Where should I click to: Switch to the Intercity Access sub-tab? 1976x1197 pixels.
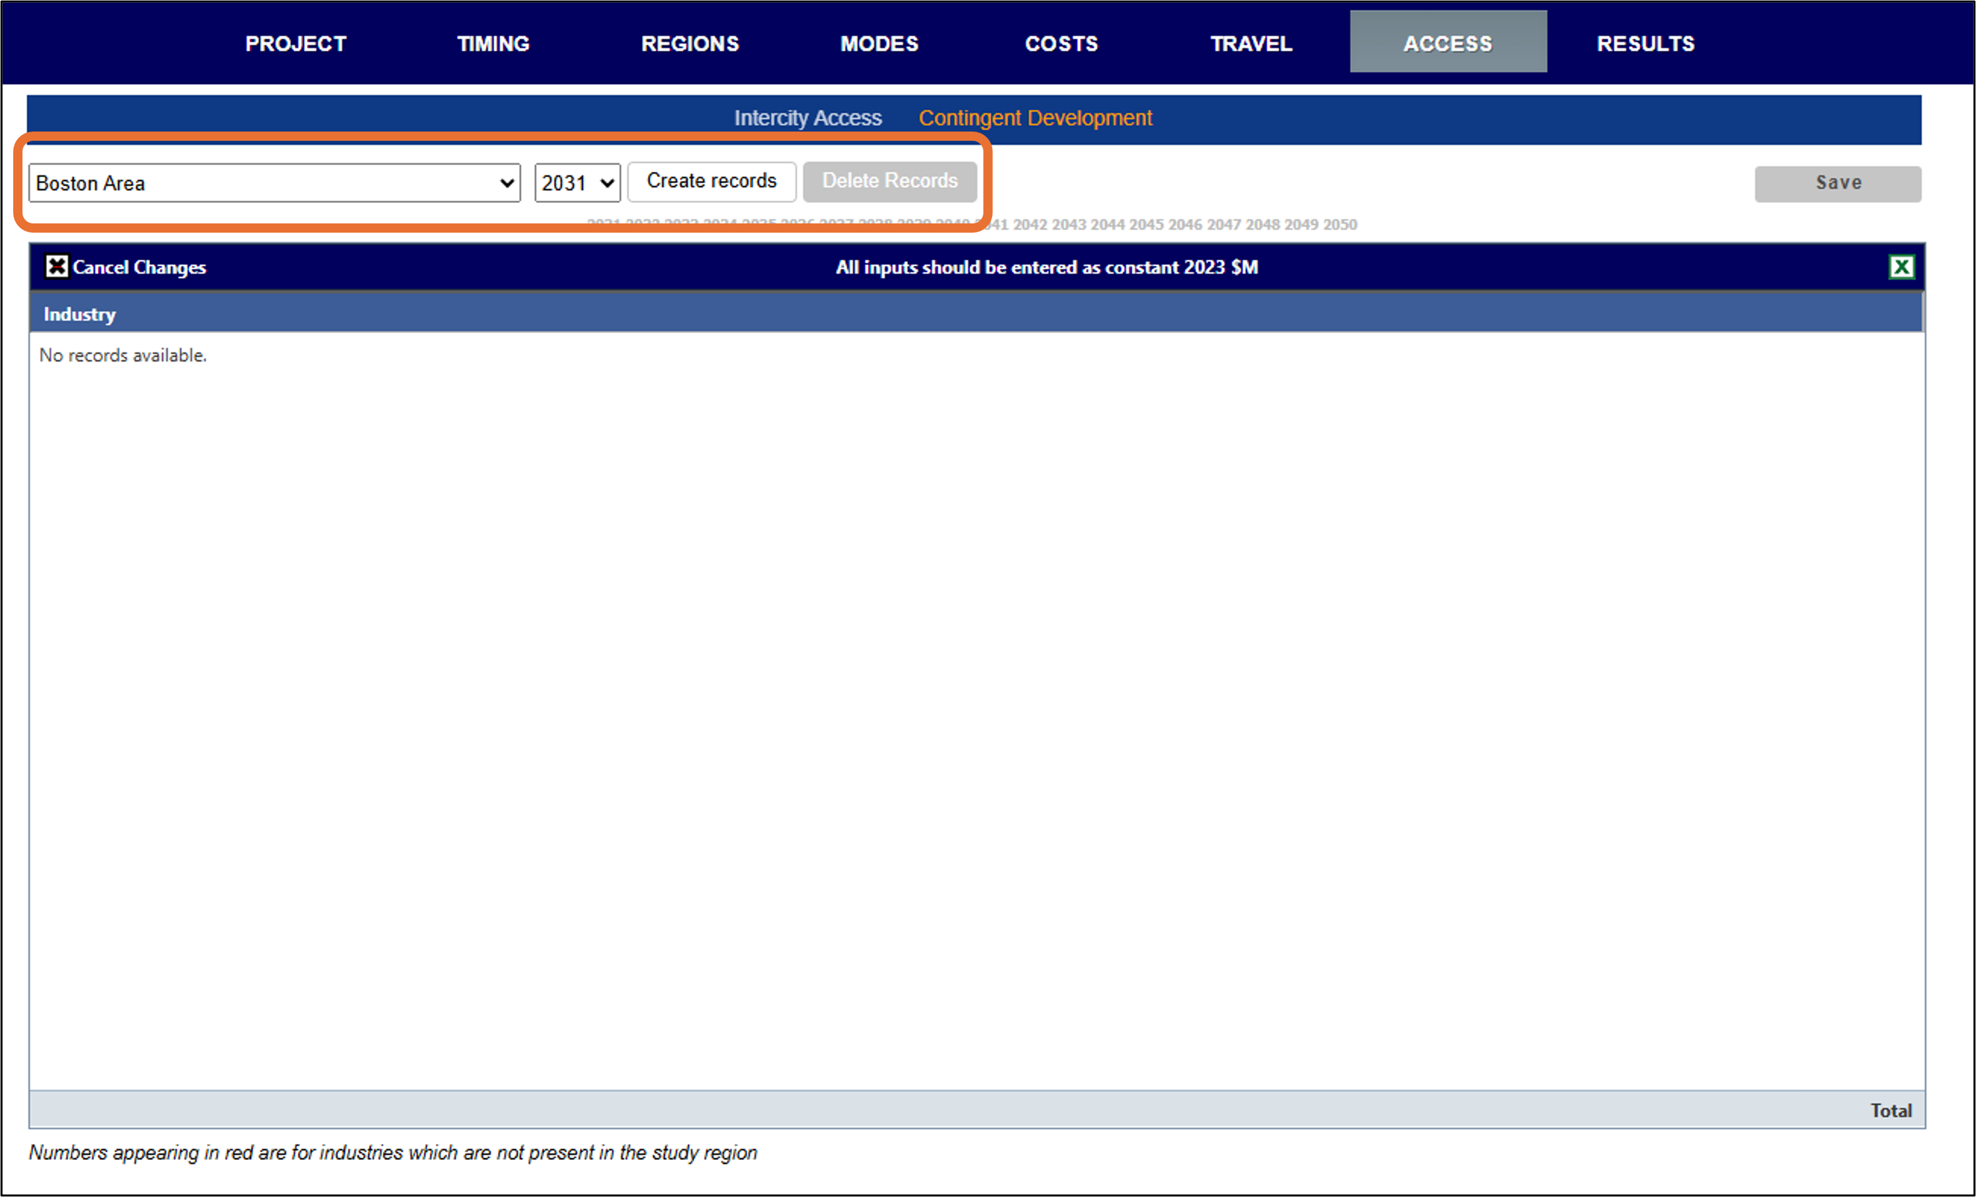(x=807, y=118)
